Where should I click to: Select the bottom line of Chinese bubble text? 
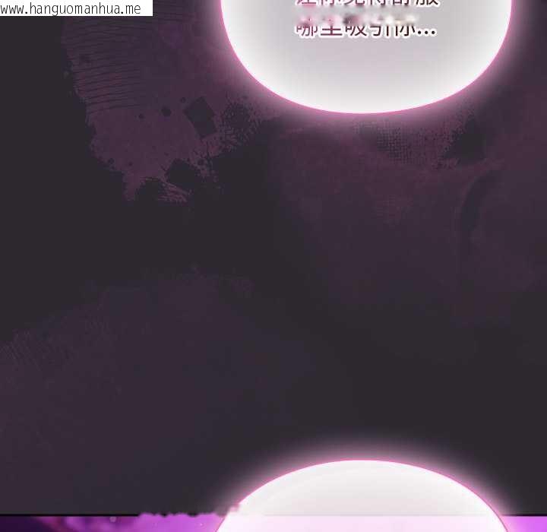[x=365, y=32]
